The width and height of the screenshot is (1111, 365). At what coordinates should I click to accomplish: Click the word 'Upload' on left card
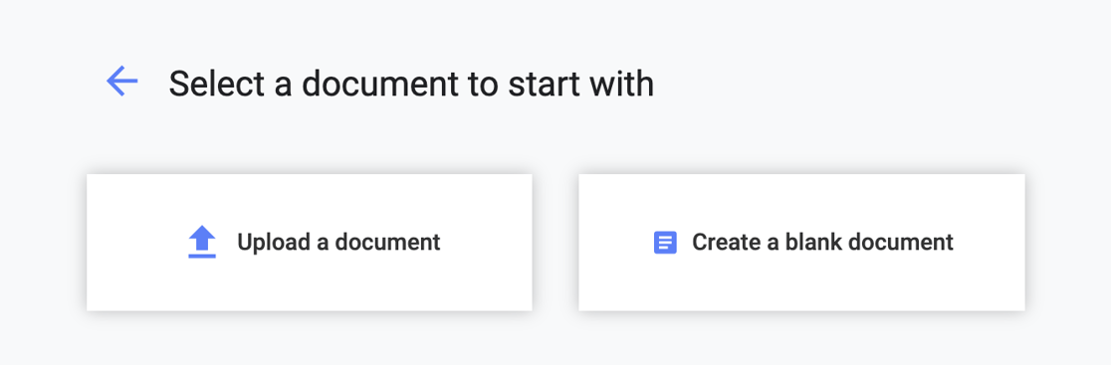point(272,243)
